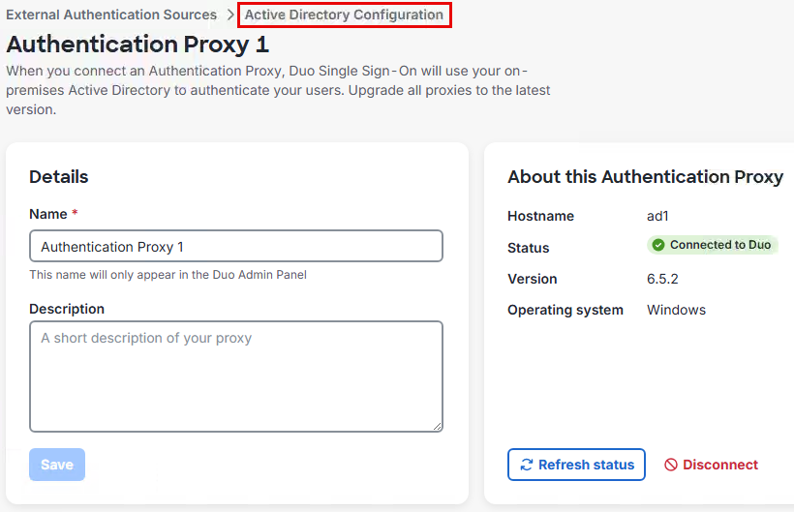Click the green checkmark status icon
Screen dimensions: 794x512
point(658,245)
